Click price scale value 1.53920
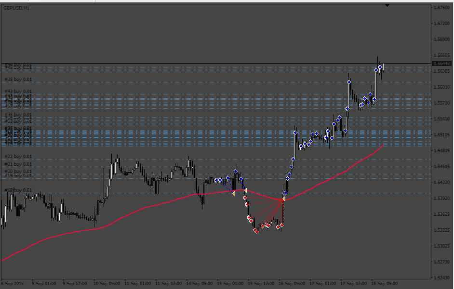The width and height of the screenshot is (454, 289). click(x=441, y=198)
